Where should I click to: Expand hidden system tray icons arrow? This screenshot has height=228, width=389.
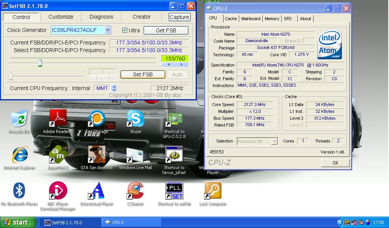(340, 222)
